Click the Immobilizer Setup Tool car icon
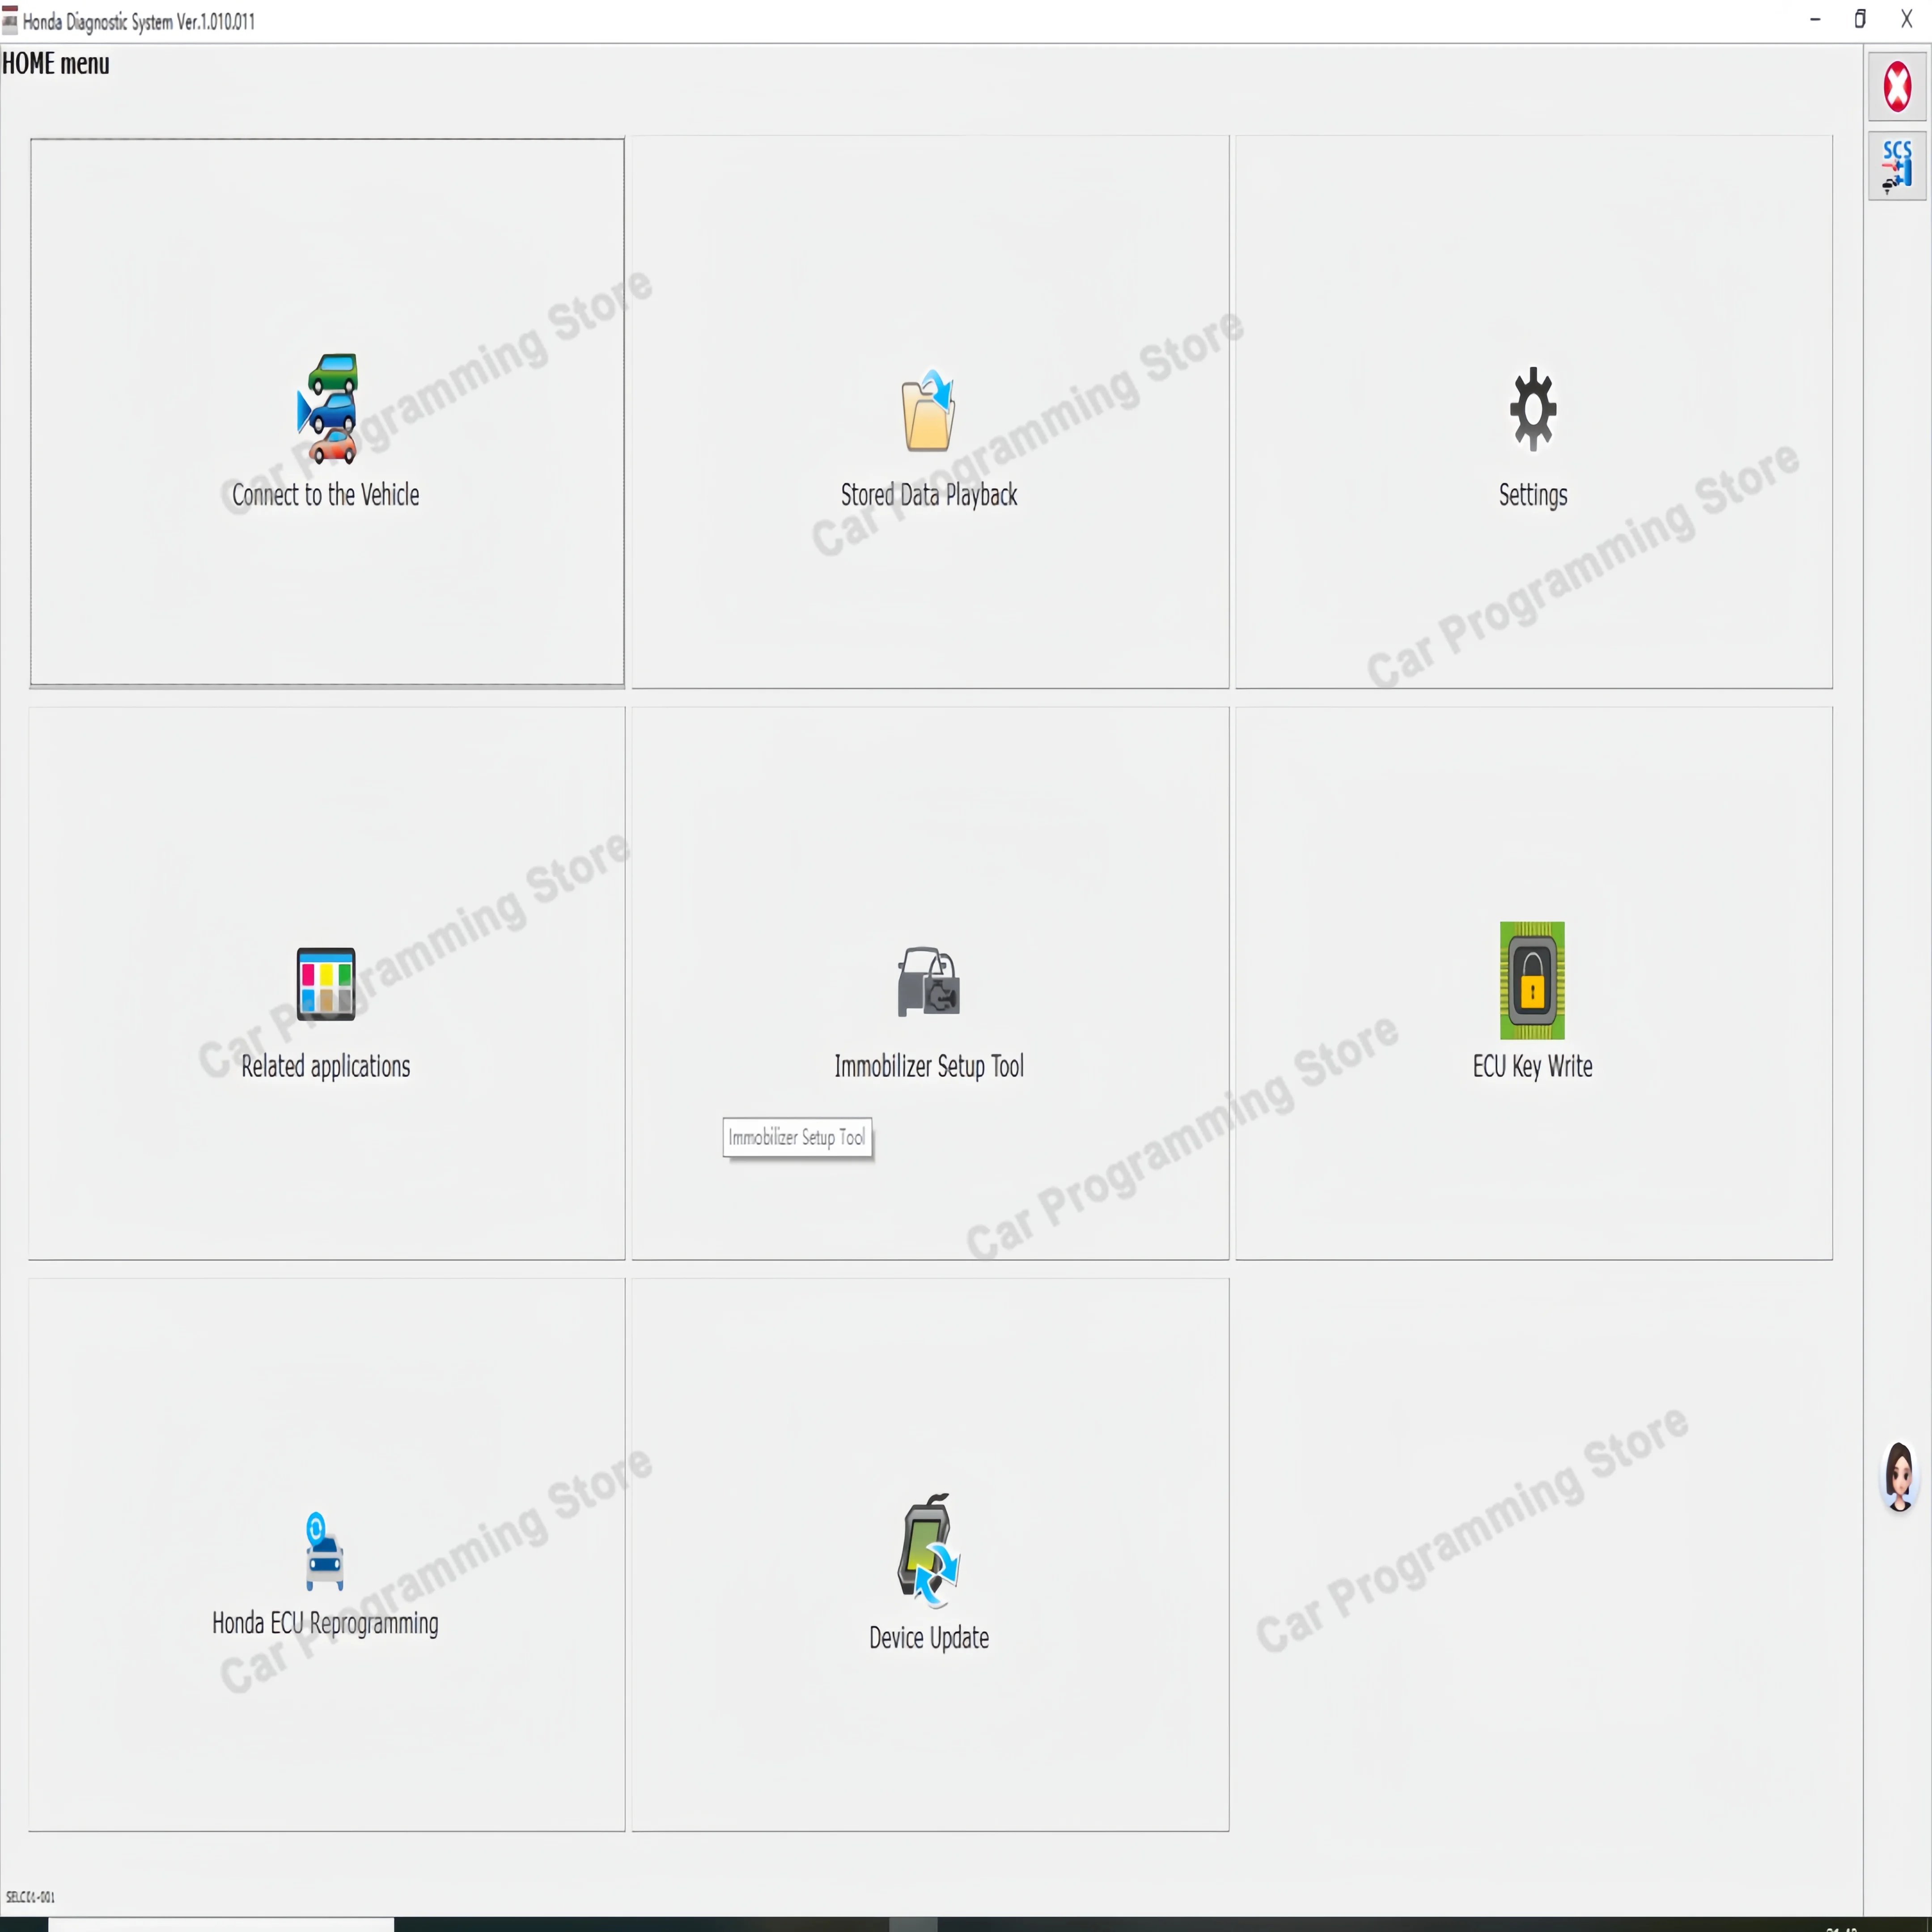Viewport: 1932px width, 1932px height. click(929, 982)
